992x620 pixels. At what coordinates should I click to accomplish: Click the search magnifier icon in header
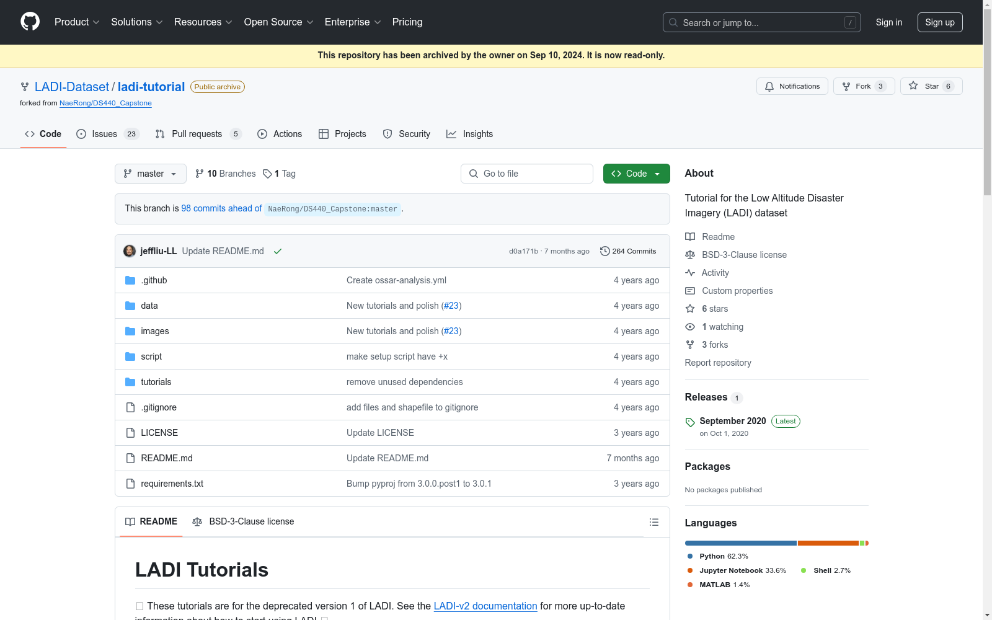click(x=673, y=22)
